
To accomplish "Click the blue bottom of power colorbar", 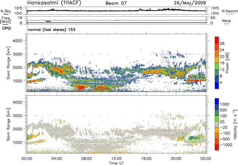I will click(x=217, y=85).
